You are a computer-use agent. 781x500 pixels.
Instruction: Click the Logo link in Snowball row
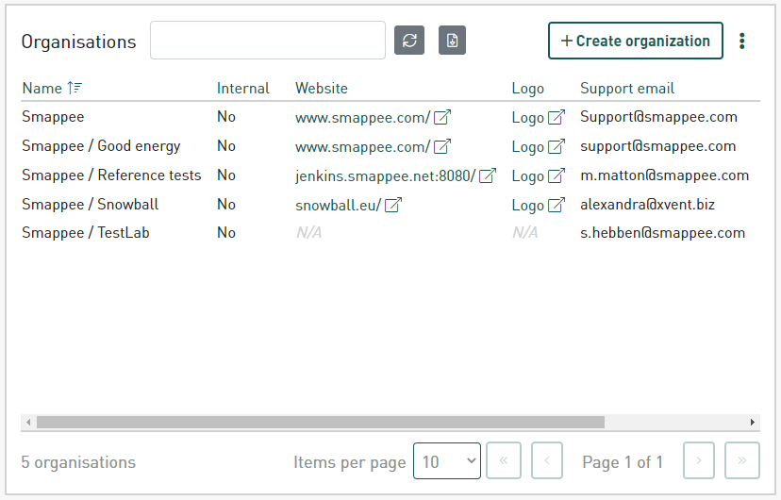tap(528, 205)
